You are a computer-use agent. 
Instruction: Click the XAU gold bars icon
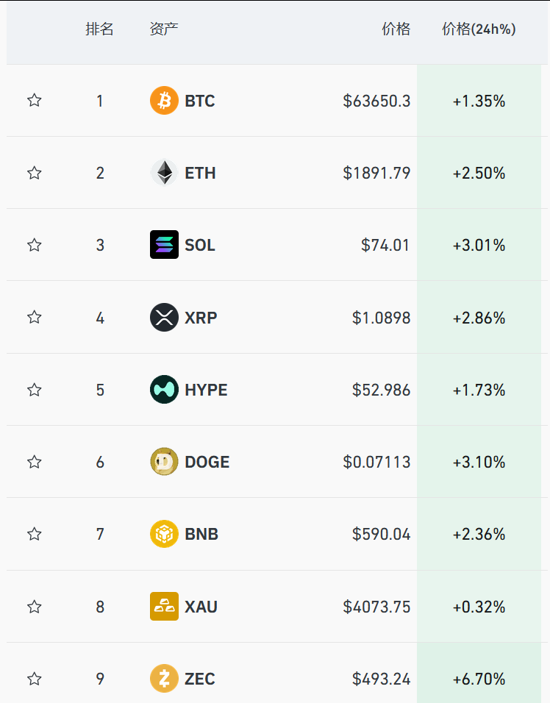164,607
